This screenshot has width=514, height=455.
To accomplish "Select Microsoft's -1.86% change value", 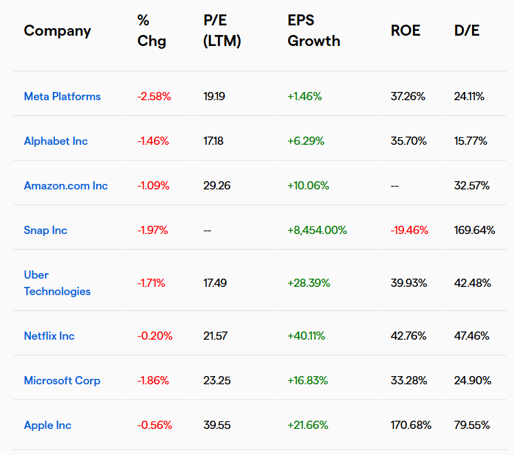I will 153,380.
